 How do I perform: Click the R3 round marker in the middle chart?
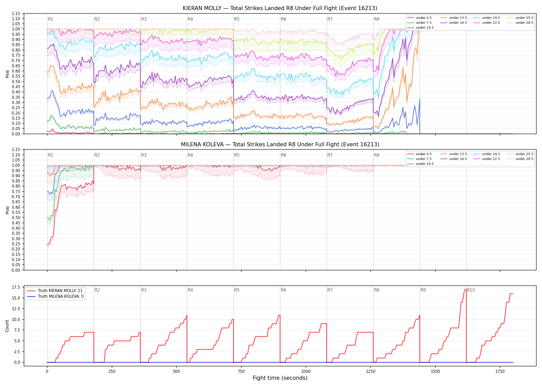[x=144, y=155]
